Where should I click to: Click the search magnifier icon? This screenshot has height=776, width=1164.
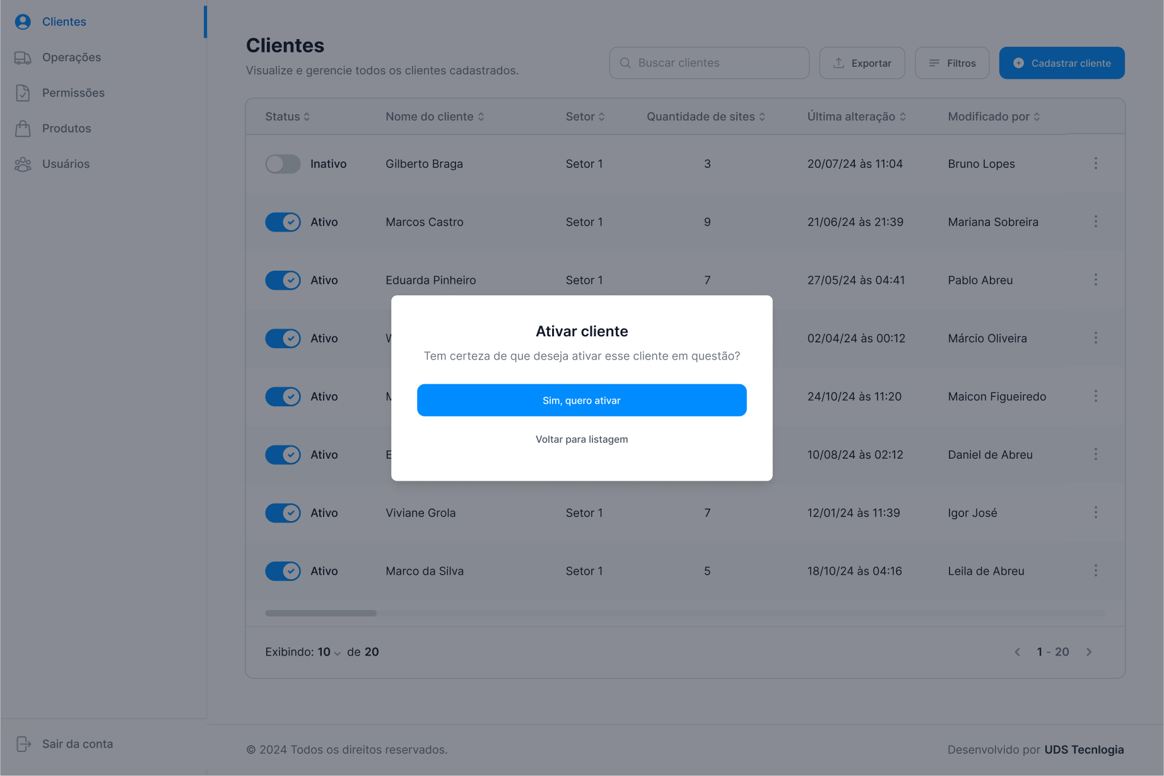625,63
